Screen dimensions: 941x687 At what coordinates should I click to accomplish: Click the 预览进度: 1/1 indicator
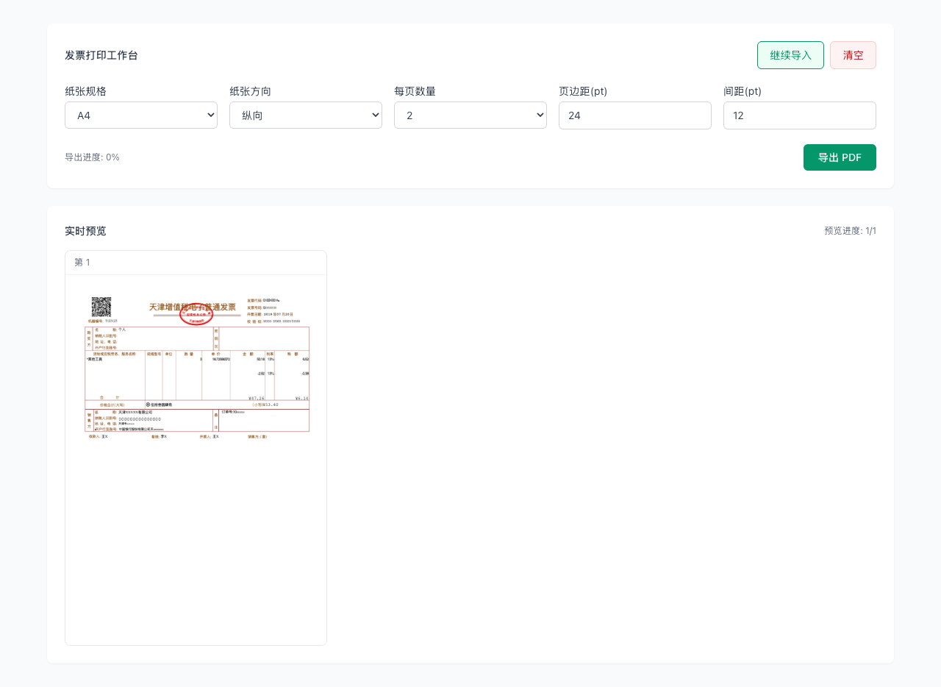click(x=850, y=231)
